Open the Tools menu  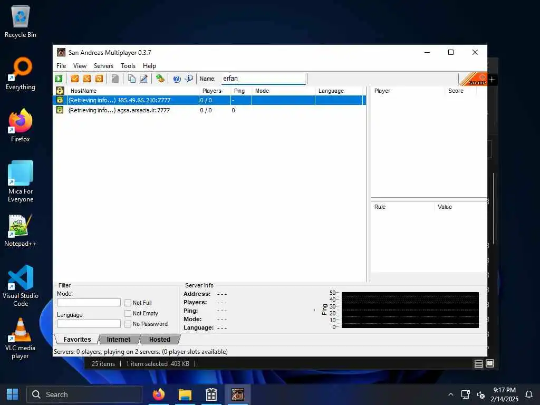coord(128,66)
